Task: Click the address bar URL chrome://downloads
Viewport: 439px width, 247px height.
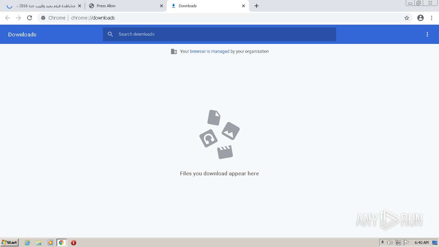Action: click(x=93, y=18)
